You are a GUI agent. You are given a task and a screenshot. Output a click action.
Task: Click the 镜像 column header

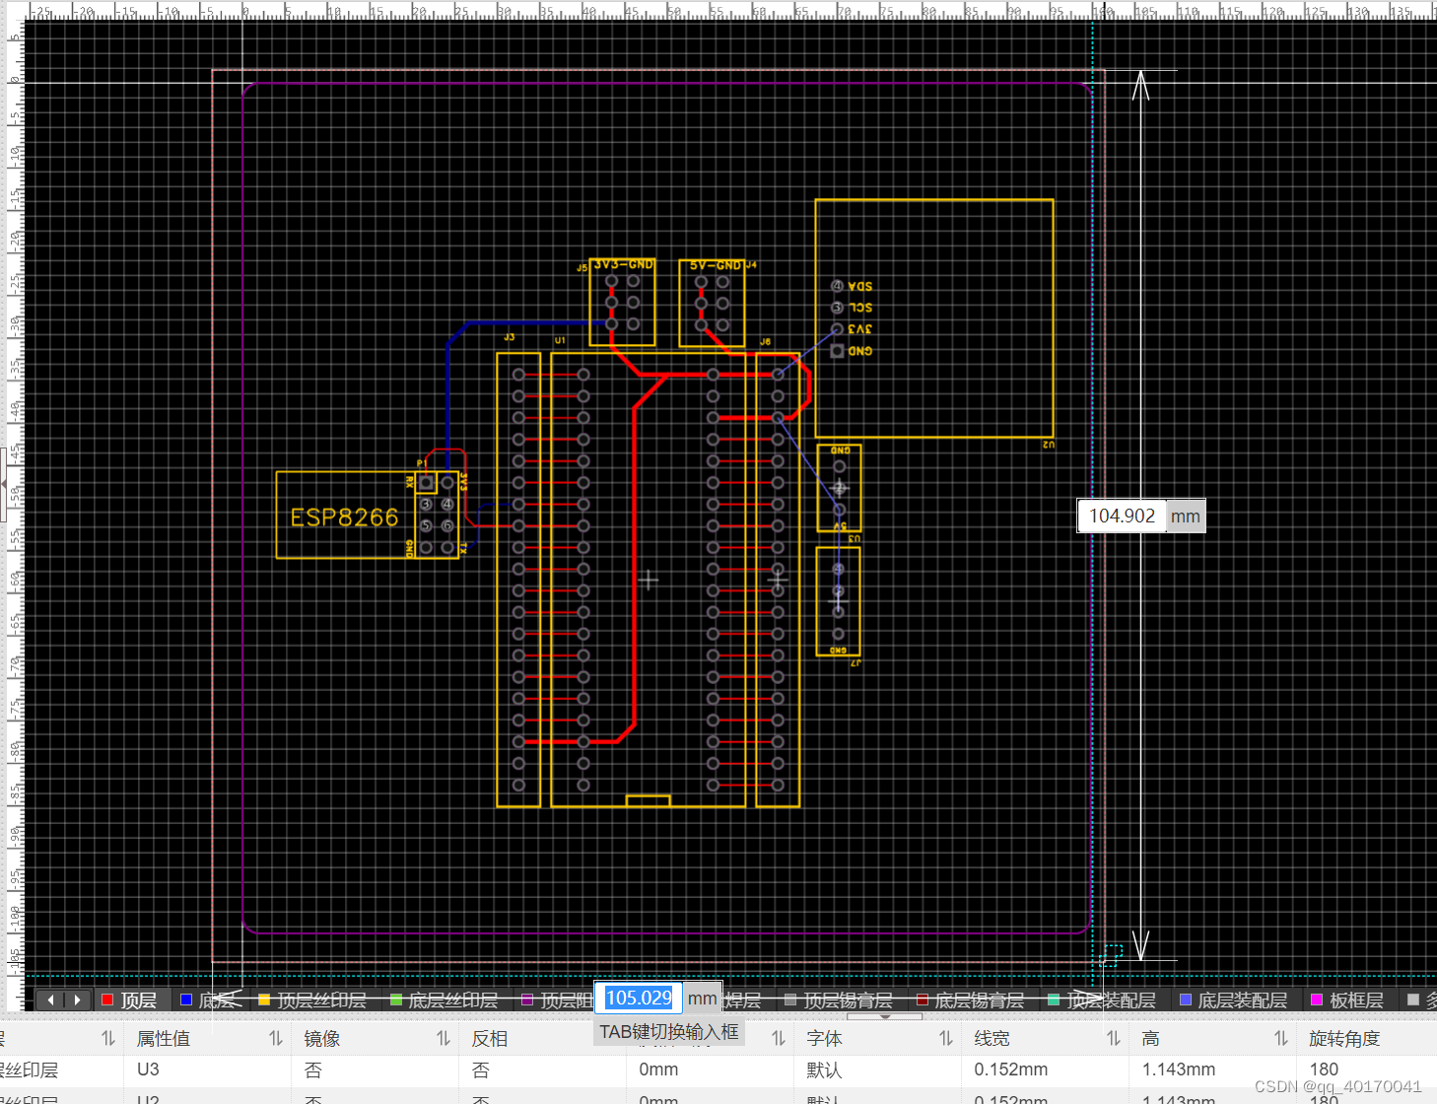322,1039
